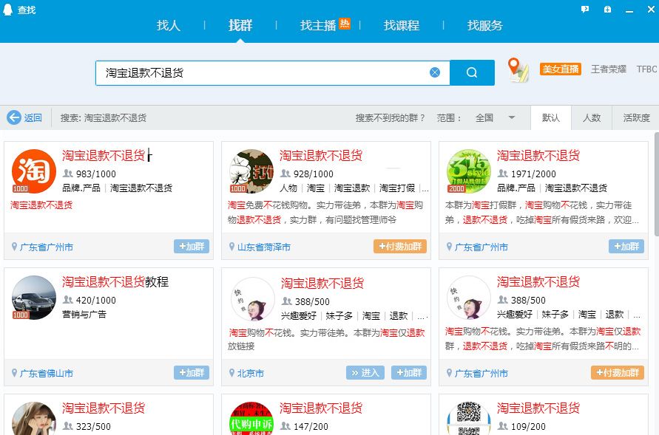This screenshot has width=659, height=435.
Task: Click the location pin in the 983/1000 group card
Action: (14, 247)
